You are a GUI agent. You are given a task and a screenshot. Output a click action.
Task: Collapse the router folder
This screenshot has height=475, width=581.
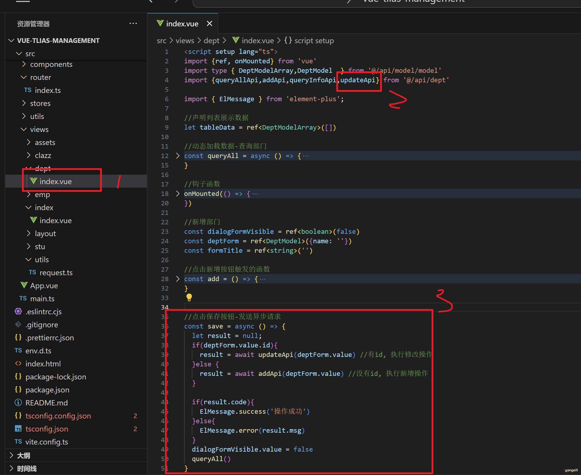(24, 77)
